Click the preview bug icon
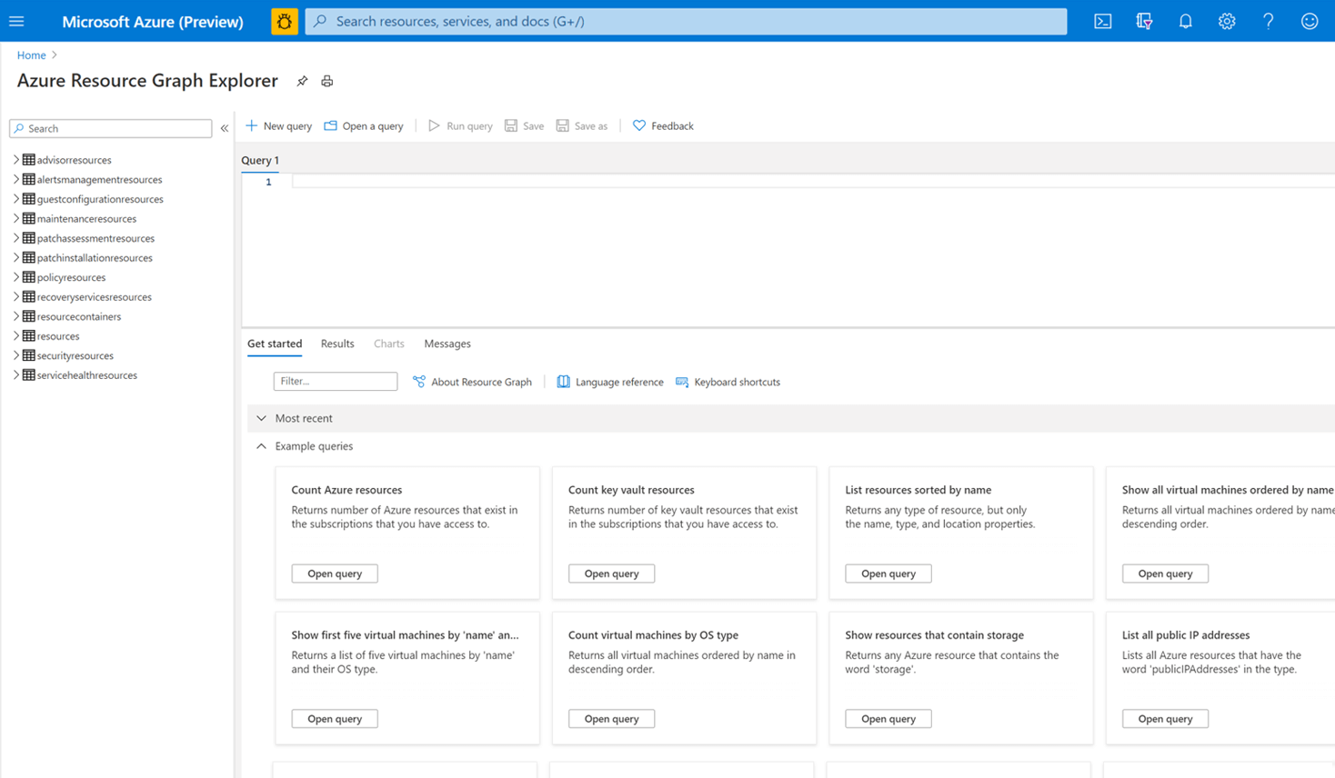 [284, 21]
